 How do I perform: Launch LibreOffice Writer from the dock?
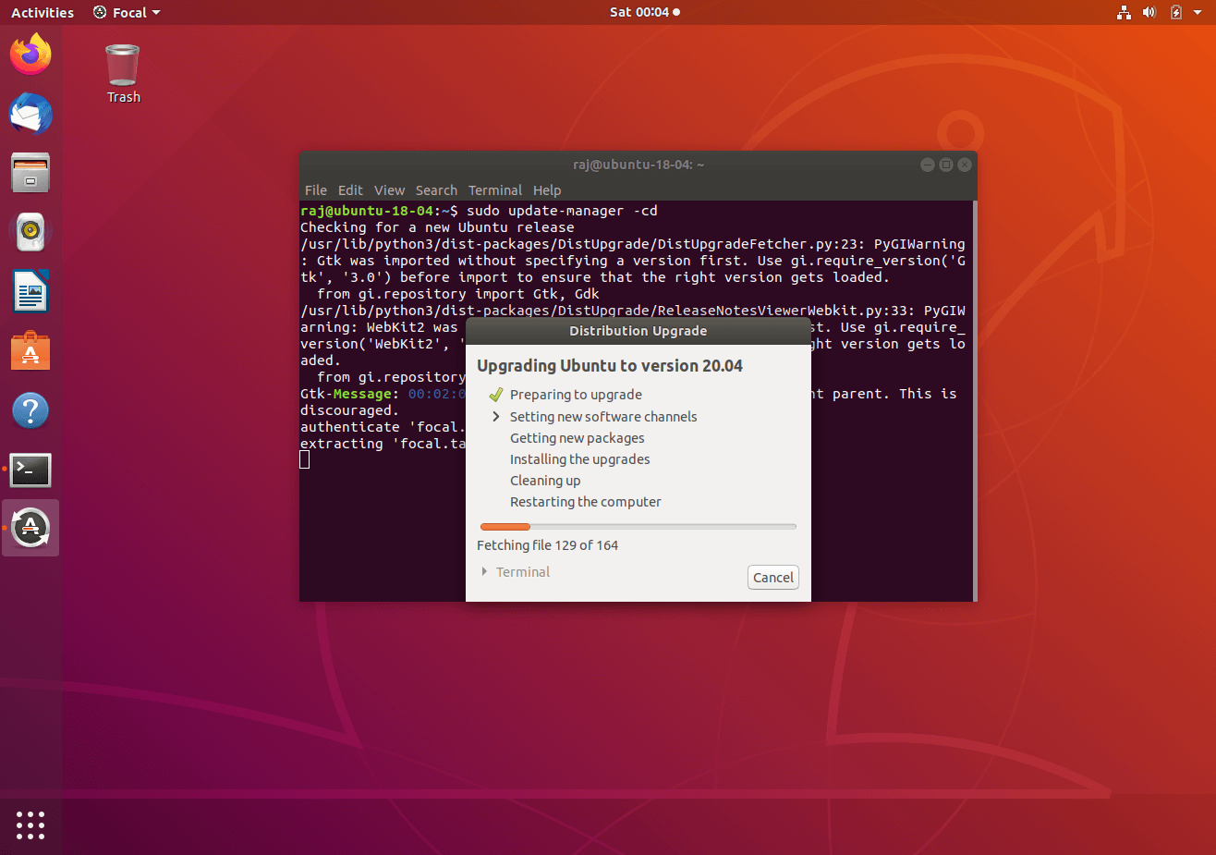tap(30, 292)
